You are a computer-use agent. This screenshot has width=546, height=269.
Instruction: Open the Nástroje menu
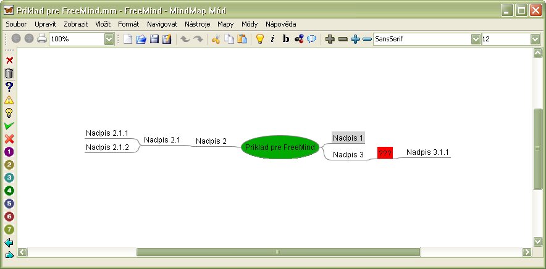(x=198, y=24)
